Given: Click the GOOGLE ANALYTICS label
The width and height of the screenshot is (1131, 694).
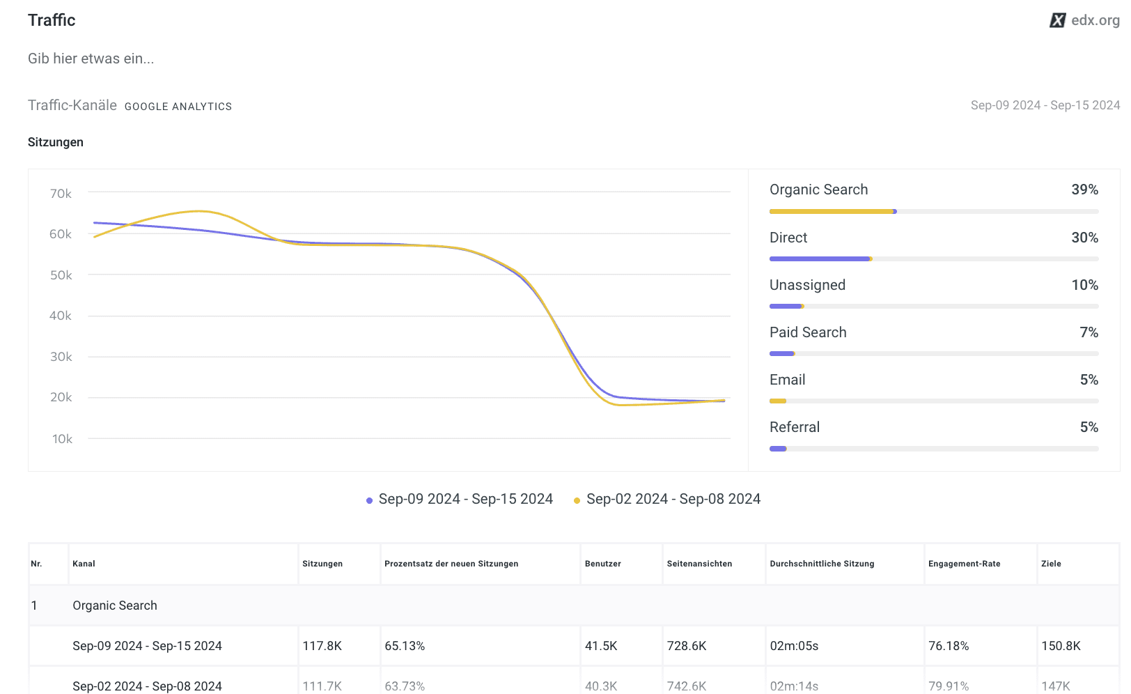Looking at the screenshot, I should pyautogui.click(x=178, y=107).
